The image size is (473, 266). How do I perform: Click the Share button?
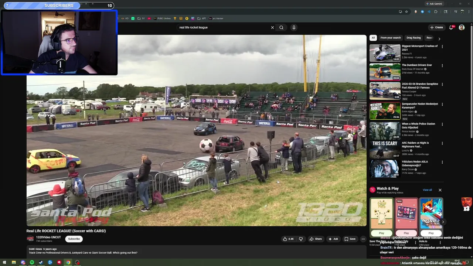click(316, 239)
